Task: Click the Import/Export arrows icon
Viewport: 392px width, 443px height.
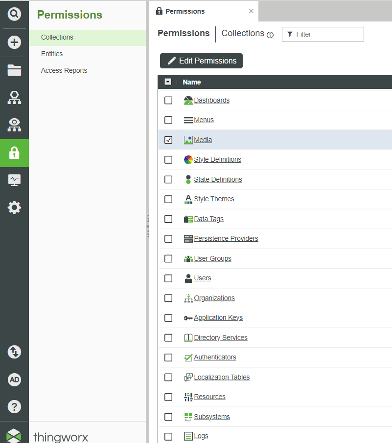Action: (x=14, y=352)
